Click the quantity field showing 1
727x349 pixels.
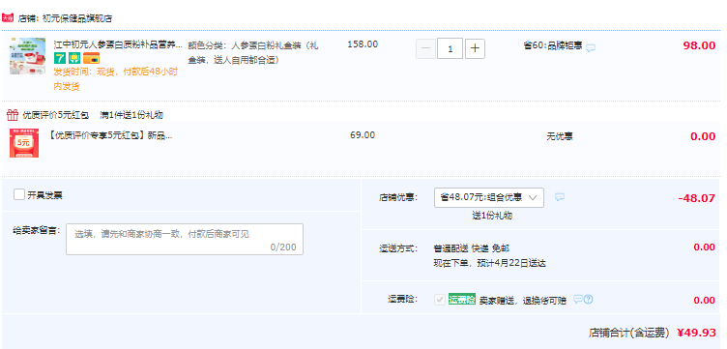[450, 48]
